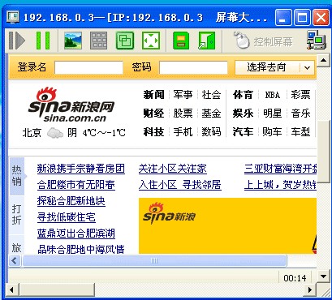Open link 品味合肥地中海风情
Viewport: 332px width, 300px height.
tap(81, 249)
